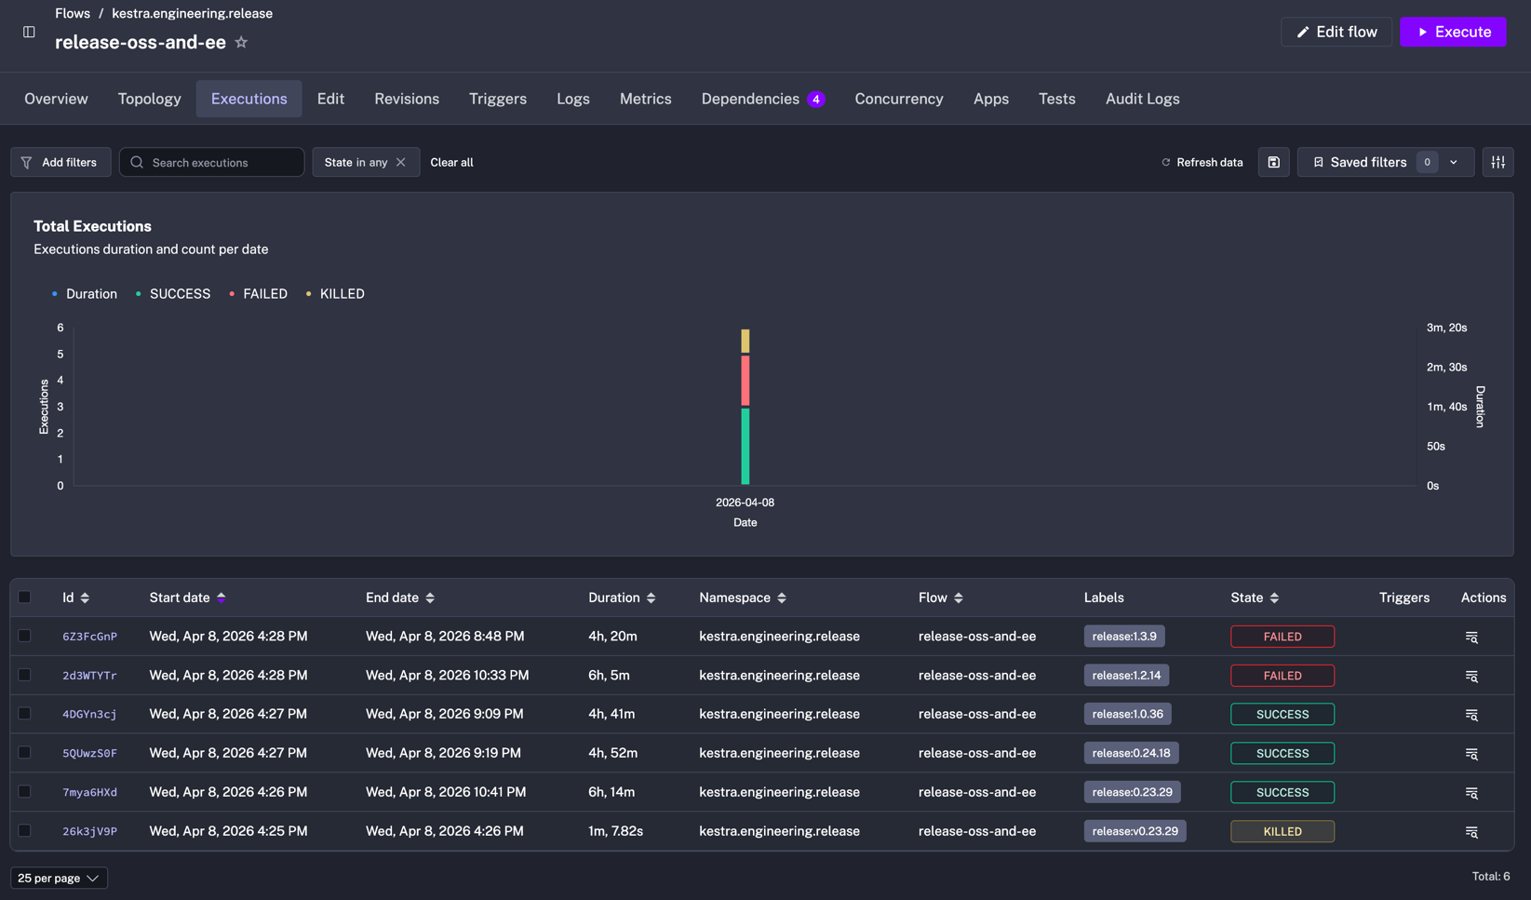Image resolution: width=1531 pixels, height=900 pixels.
Task: Open execution details icon for 5QUwzS0F
Action: click(x=1471, y=754)
